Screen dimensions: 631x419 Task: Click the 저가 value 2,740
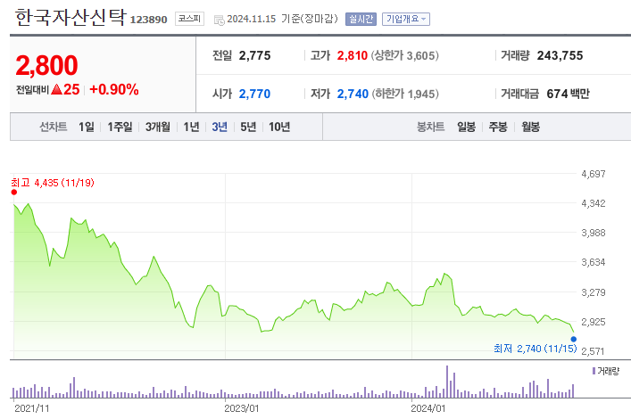[x=353, y=94]
